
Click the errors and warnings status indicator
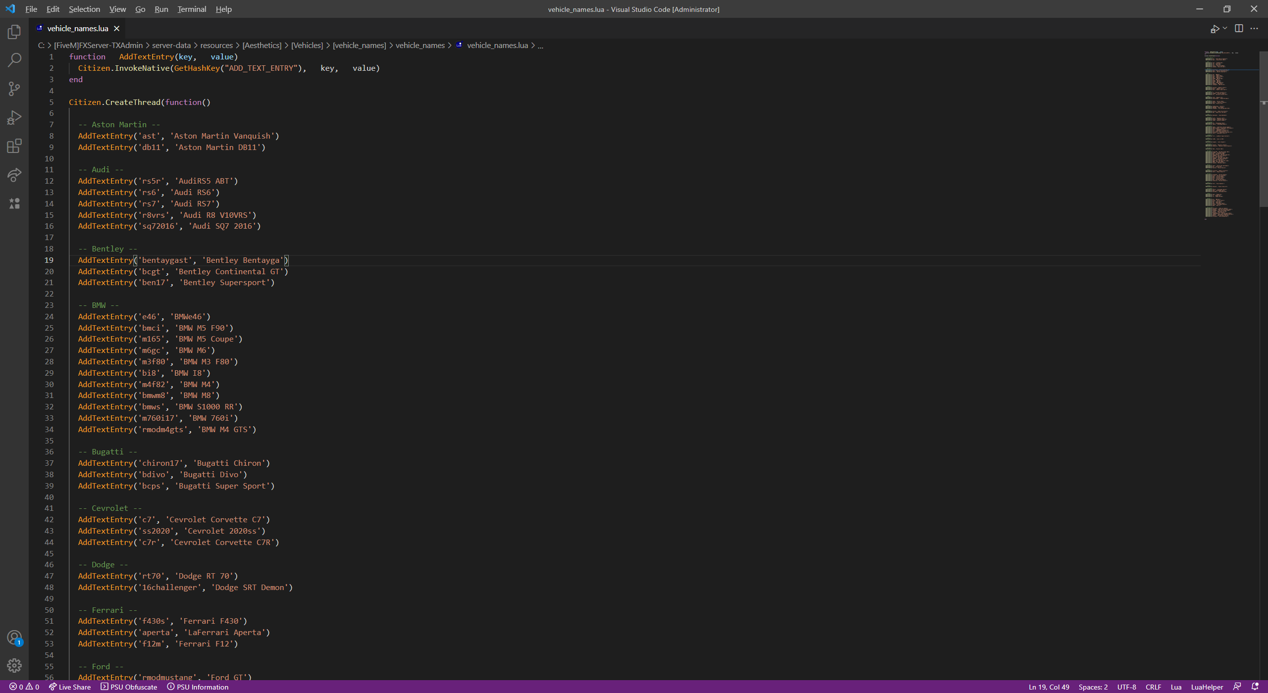click(x=24, y=687)
